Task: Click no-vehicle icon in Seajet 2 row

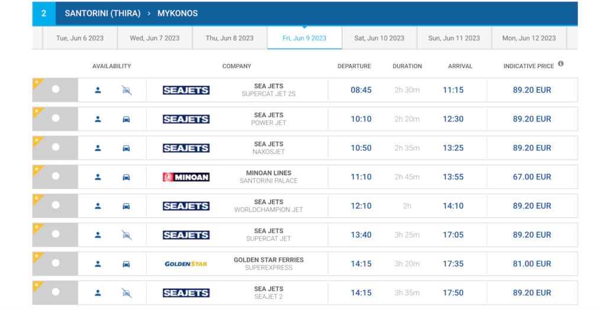Action: 127,293
